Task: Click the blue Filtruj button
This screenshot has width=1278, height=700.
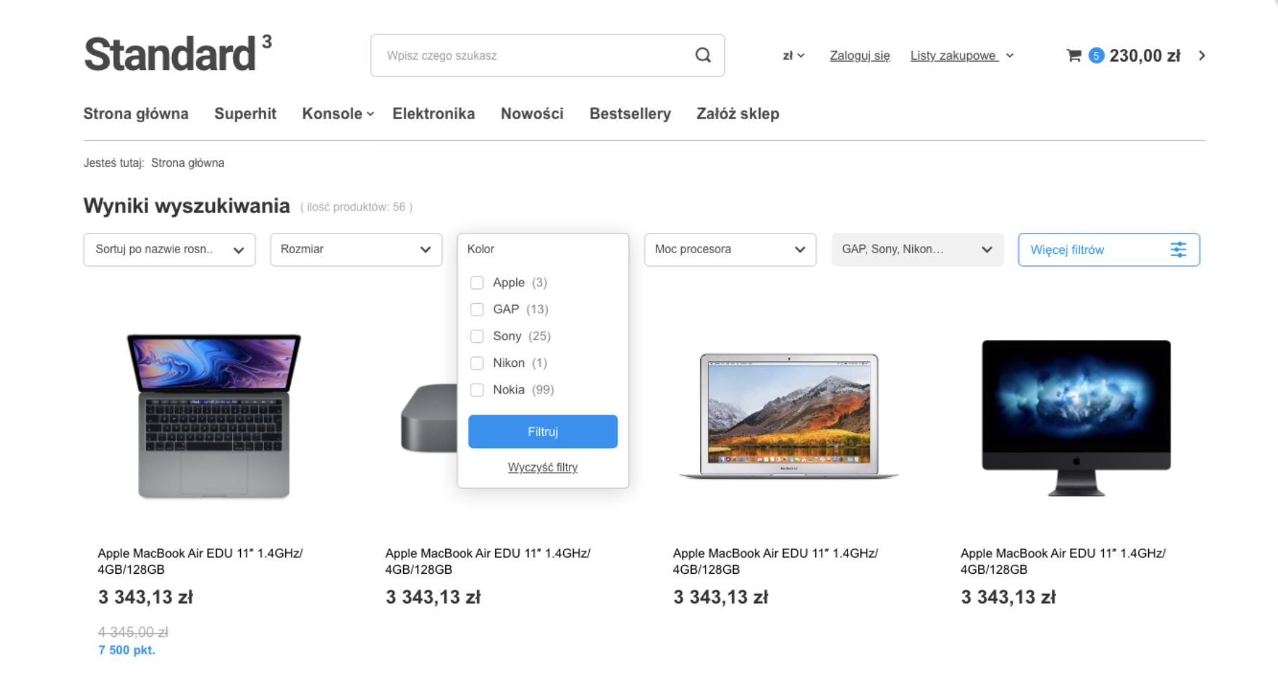Action: tap(543, 431)
